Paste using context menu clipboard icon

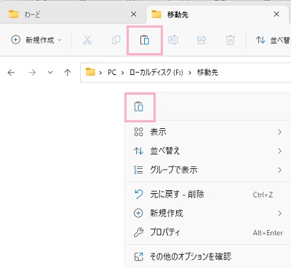(x=139, y=107)
